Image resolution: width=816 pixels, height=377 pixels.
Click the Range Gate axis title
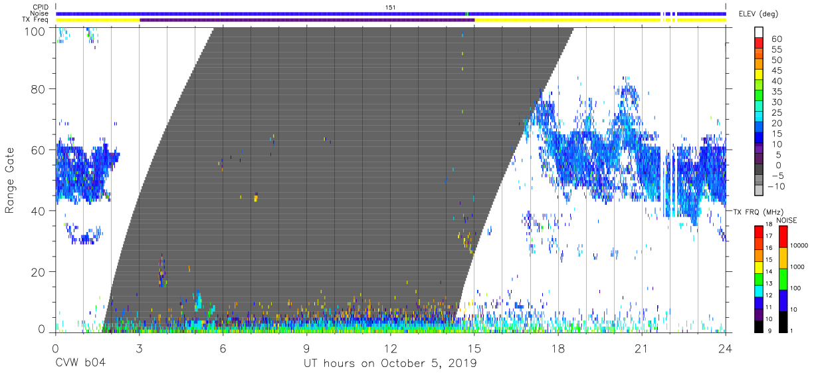tap(10, 180)
